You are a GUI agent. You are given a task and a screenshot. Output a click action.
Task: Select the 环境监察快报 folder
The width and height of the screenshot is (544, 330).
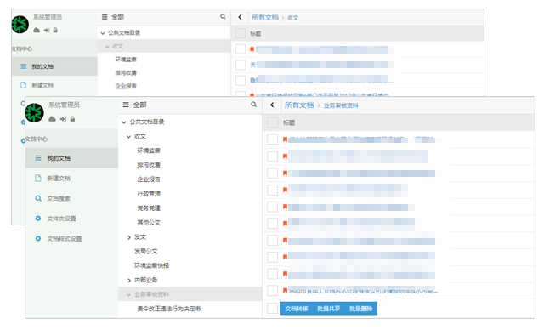pos(151,265)
